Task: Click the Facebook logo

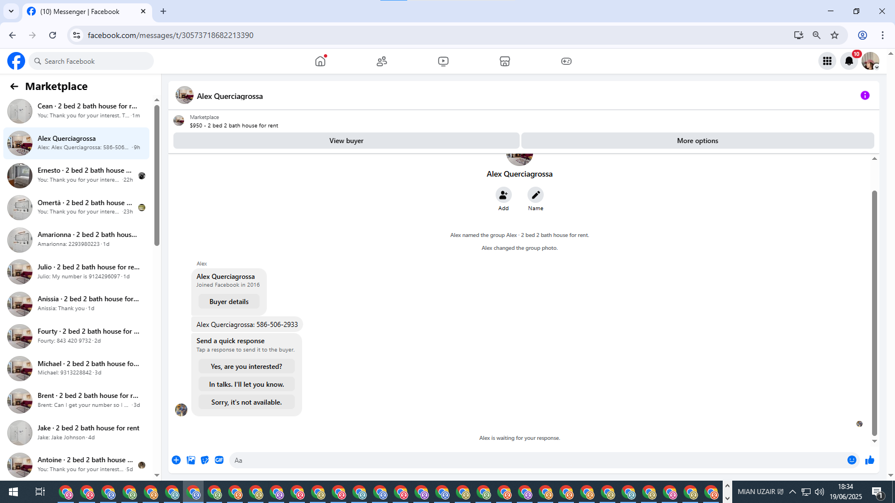Action: (x=16, y=61)
